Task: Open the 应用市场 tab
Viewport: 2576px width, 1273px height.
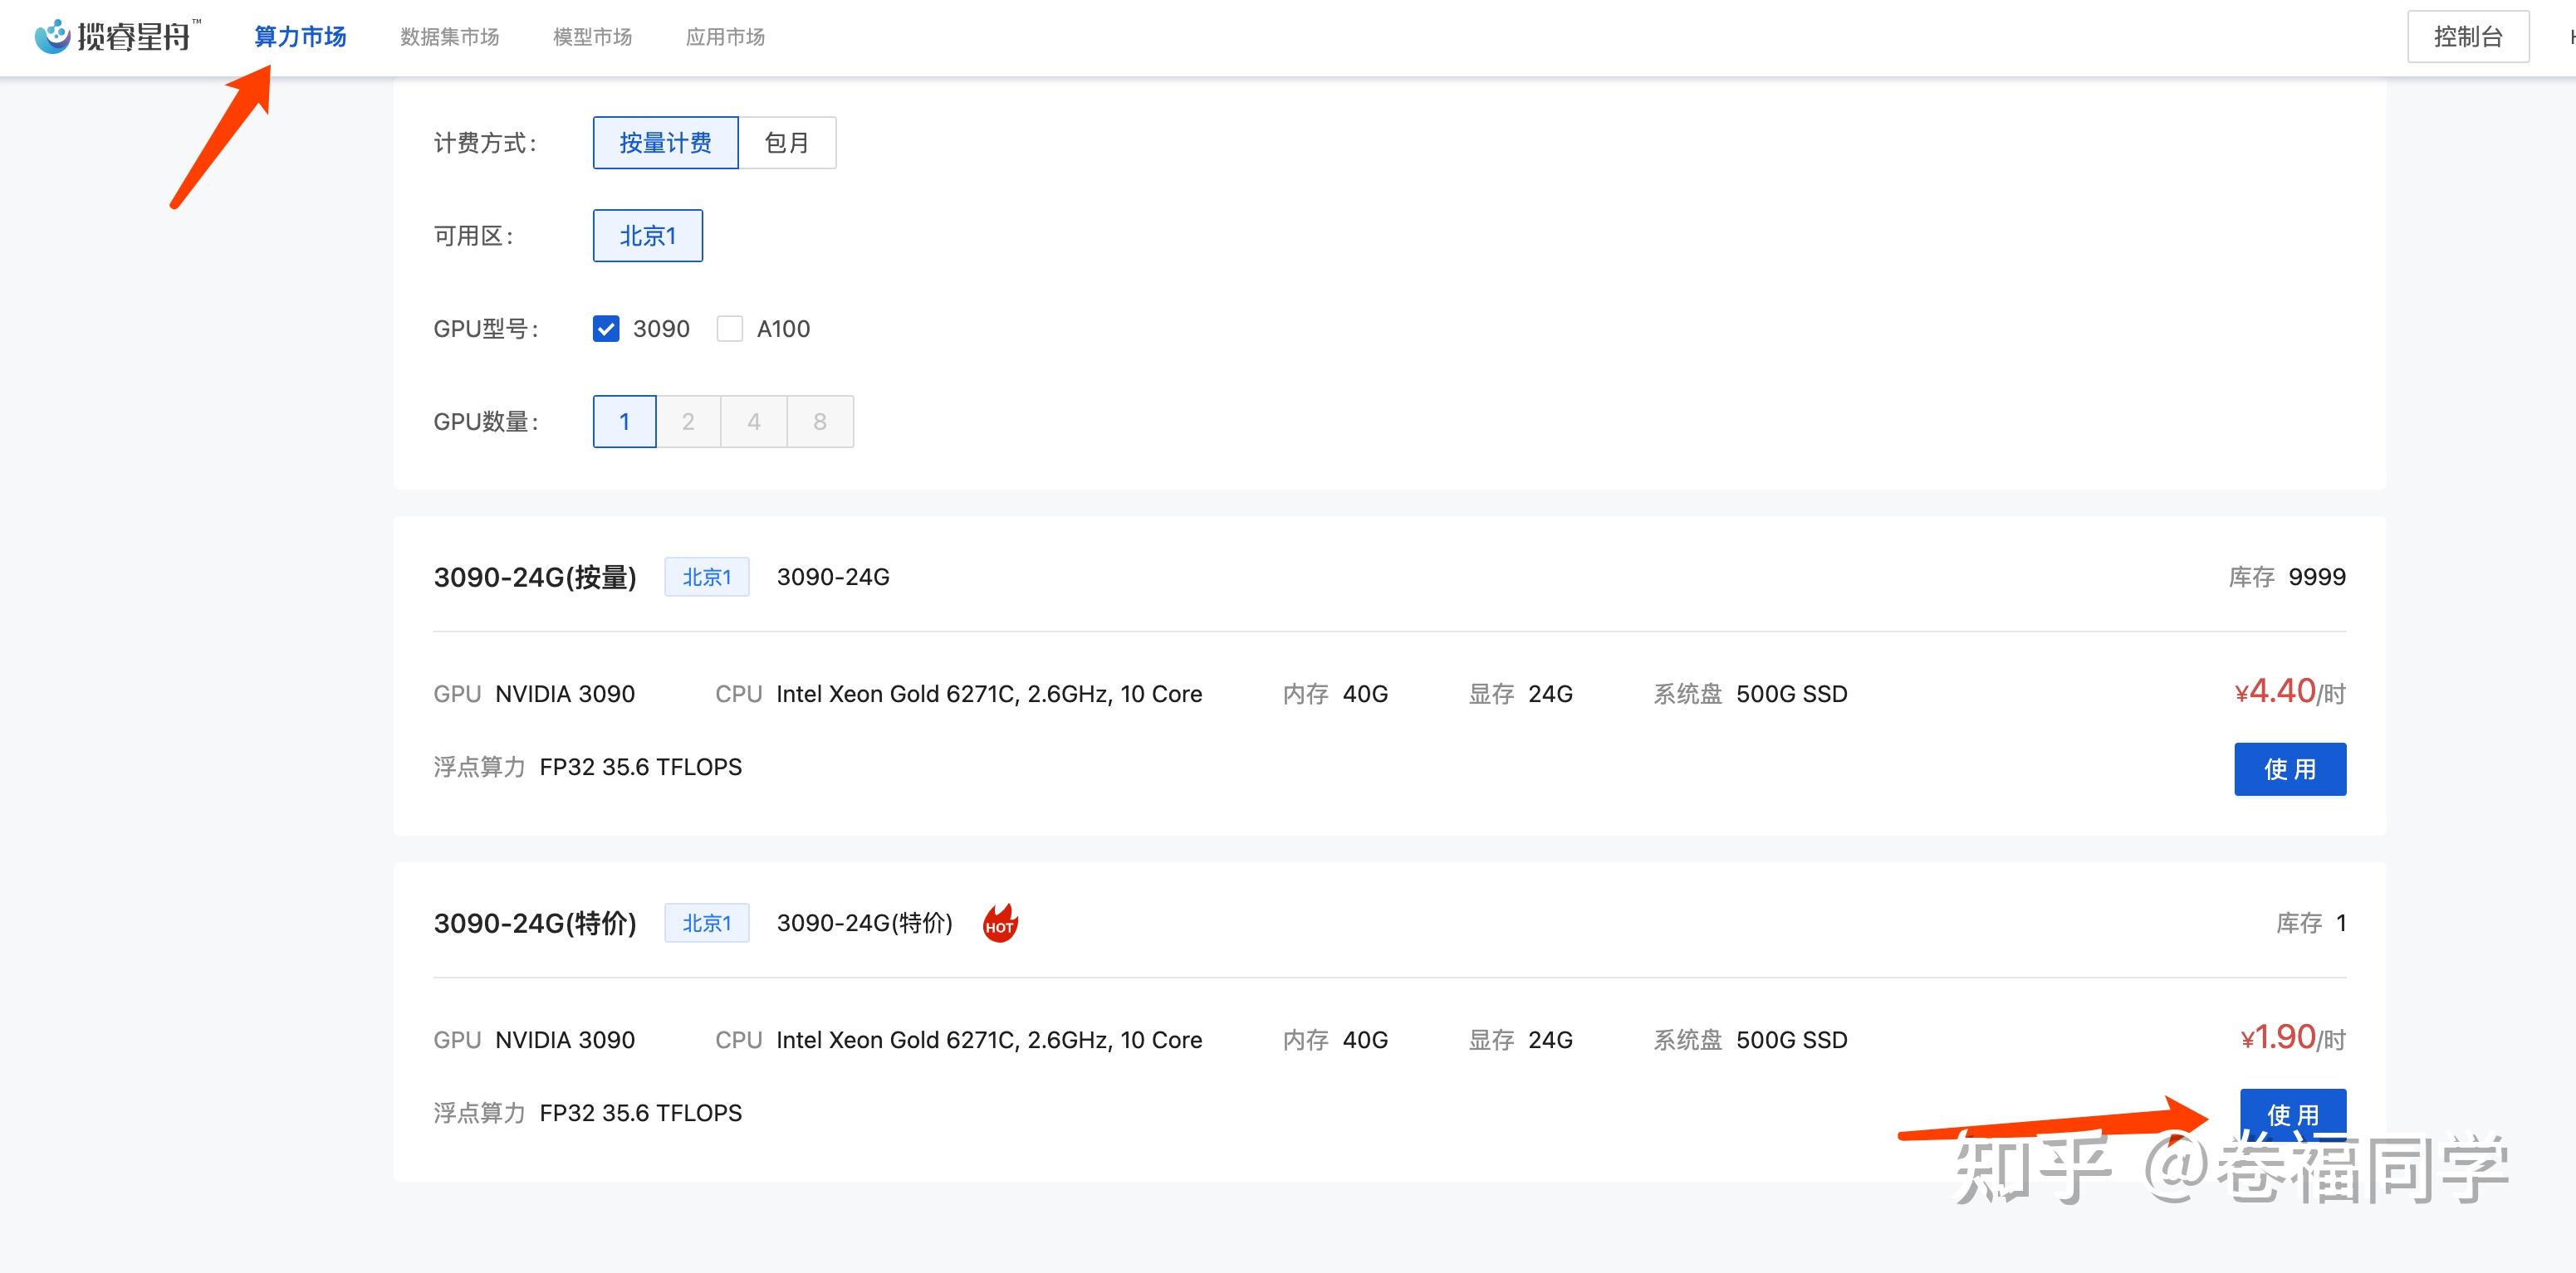Action: (x=725, y=37)
